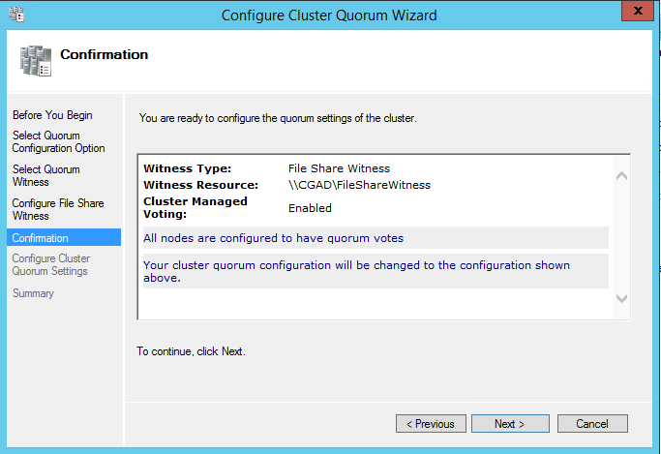This screenshot has height=454, width=661.
Task: Click the \\CGAD\FileShareWitness resource path
Action: coord(359,185)
